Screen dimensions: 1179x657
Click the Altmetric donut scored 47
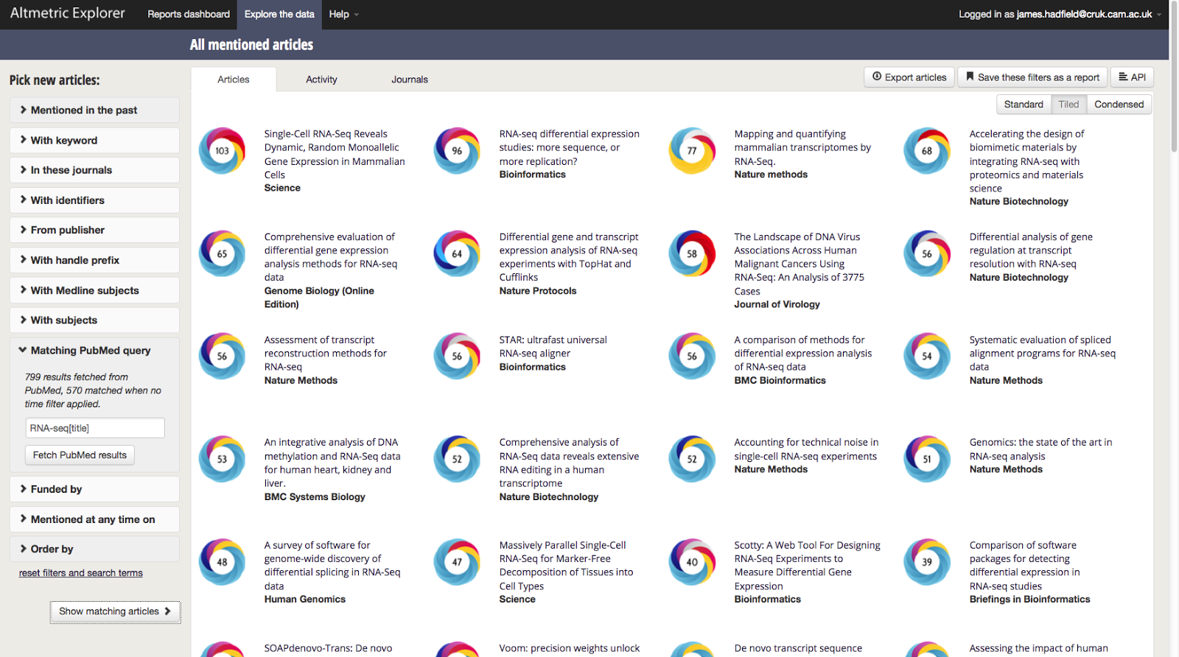(457, 562)
